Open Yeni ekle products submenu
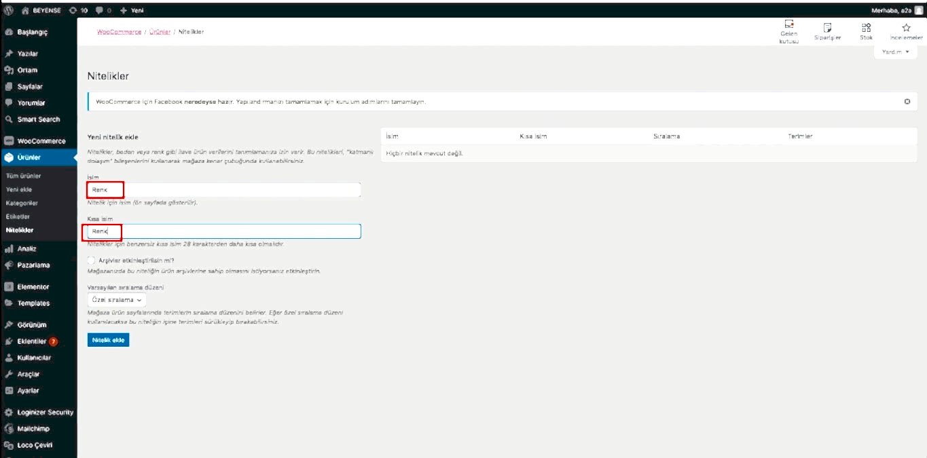Viewport: 927px width, 458px height. pyautogui.click(x=19, y=189)
